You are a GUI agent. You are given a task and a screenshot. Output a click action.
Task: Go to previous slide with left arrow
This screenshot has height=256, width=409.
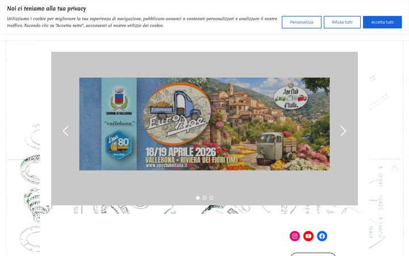pos(66,131)
